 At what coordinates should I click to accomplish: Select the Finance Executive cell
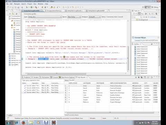click(x=116, y=86)
